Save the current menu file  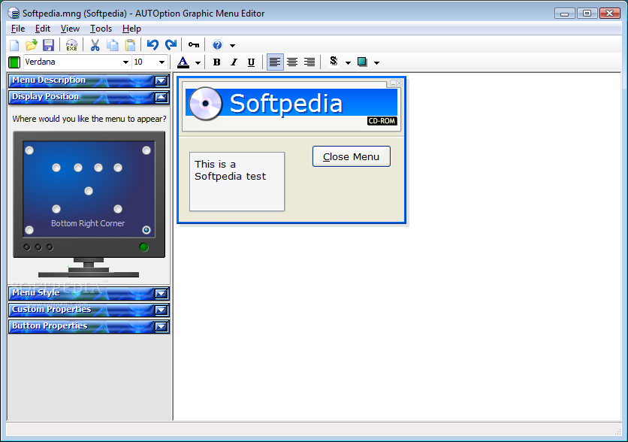49,45
